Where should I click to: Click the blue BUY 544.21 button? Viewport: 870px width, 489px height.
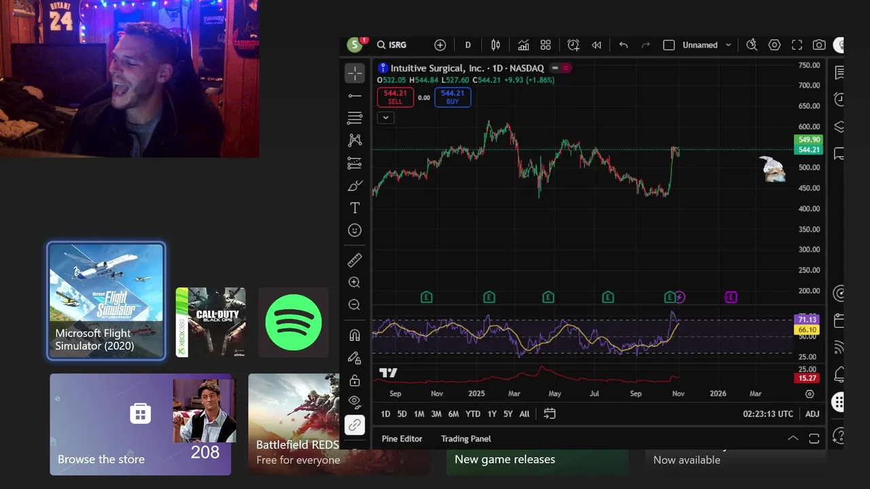[453, 97]
